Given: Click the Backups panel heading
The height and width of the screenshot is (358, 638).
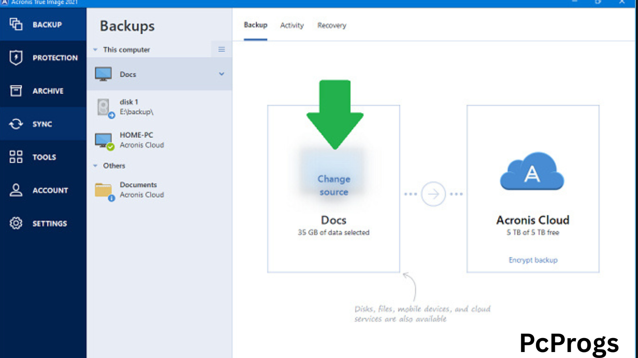Looking at the screenshot, I should coord(127,26).
